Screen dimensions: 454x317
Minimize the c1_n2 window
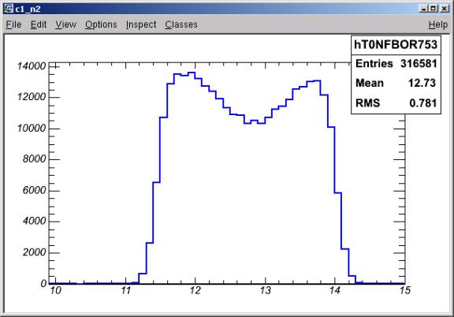[423, 9]
